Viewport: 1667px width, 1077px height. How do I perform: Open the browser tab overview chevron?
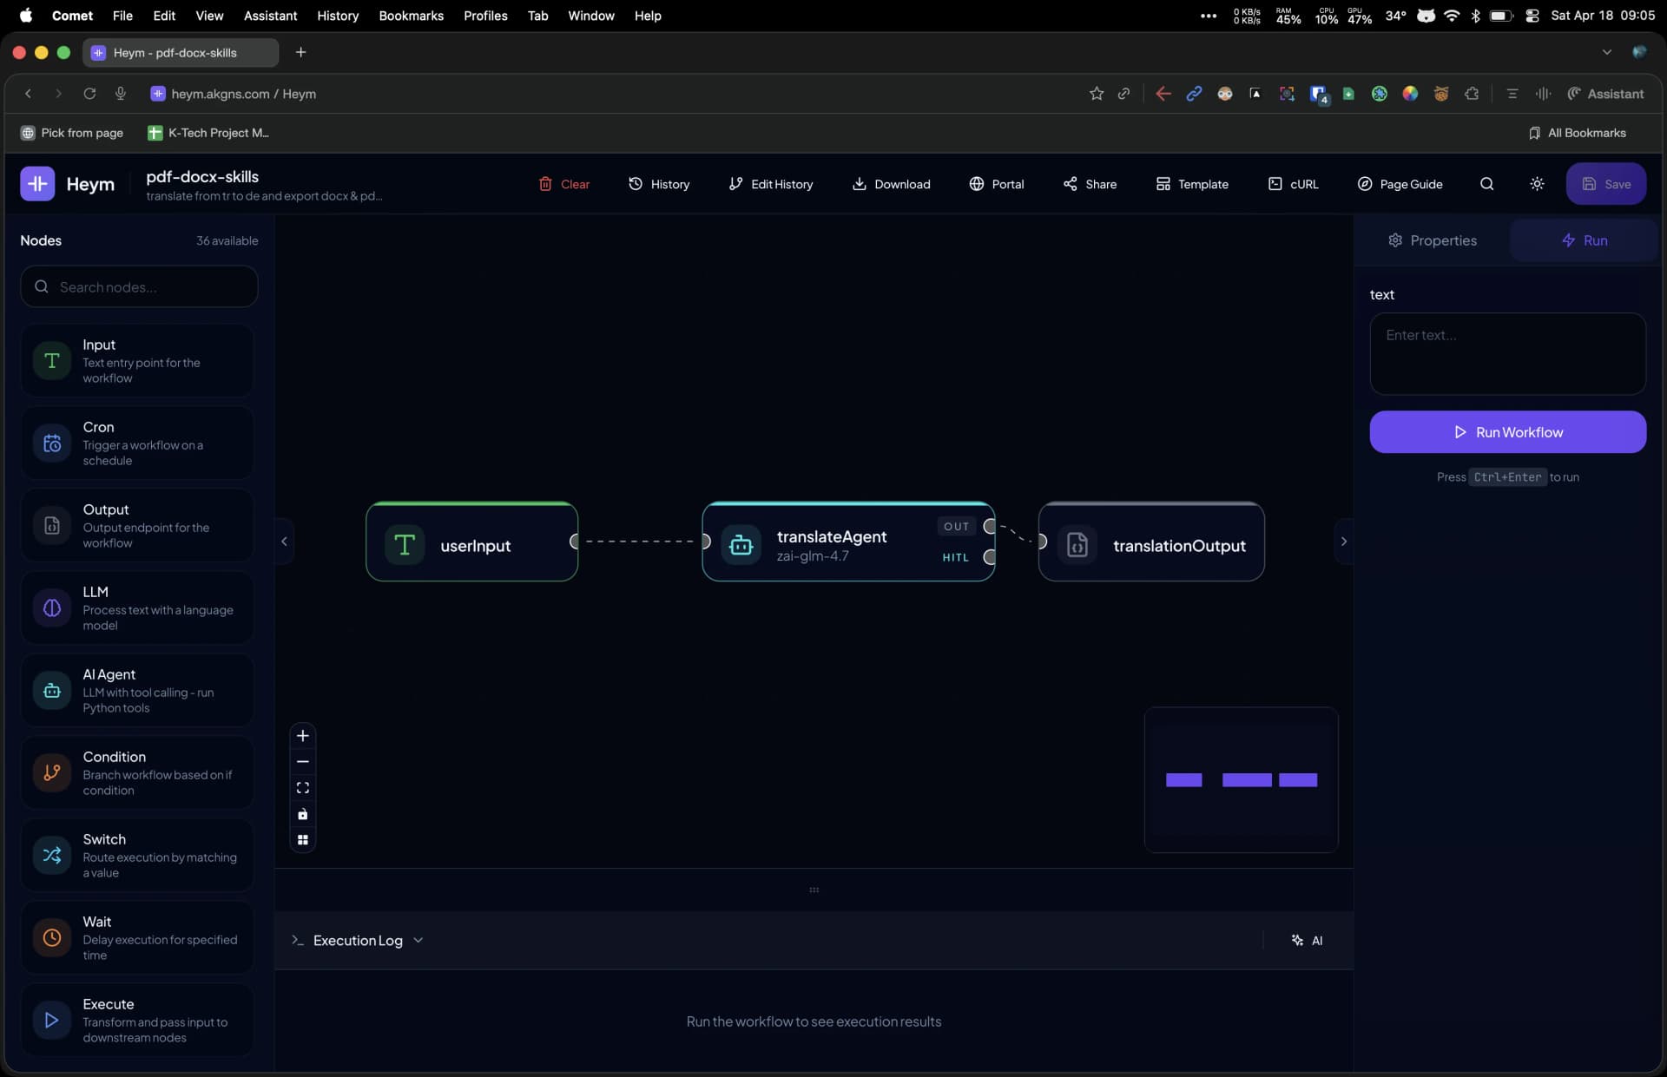click(1607, 52)
